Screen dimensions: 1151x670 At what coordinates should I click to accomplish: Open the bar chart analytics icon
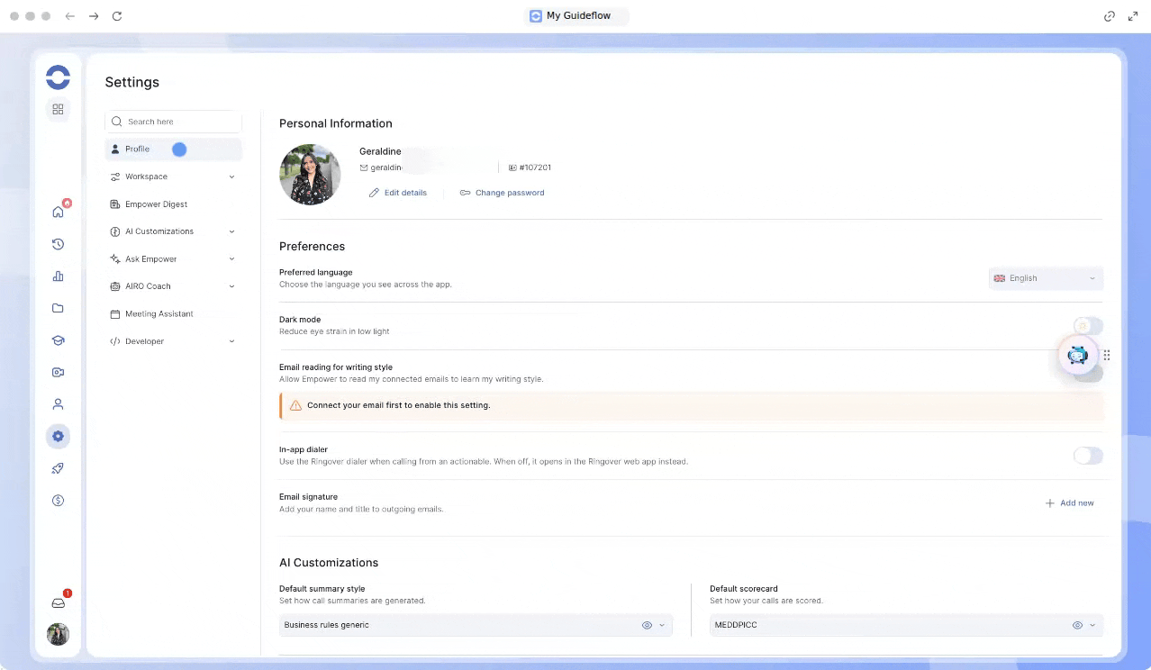58,276
